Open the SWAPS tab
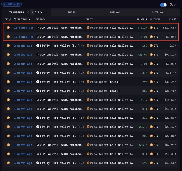The height and width of the screenshot is (171, 182). click(71, 12)
